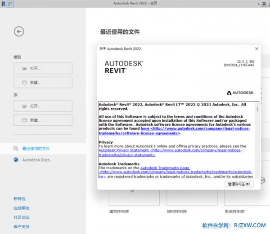Screen dimensions: 270x234
Task: Create a new model with 新建 under 模型
Action: 43,83
